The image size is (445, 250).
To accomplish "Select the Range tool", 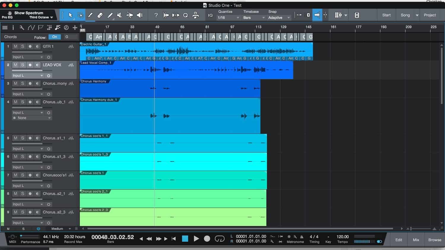I will click(80, 15).
